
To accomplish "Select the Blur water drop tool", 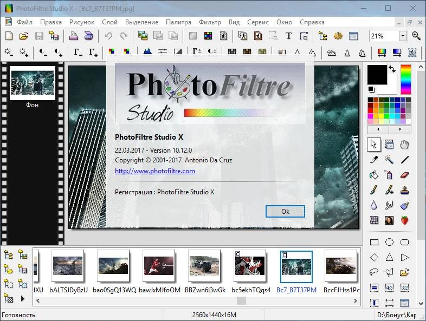I will 374,205.
